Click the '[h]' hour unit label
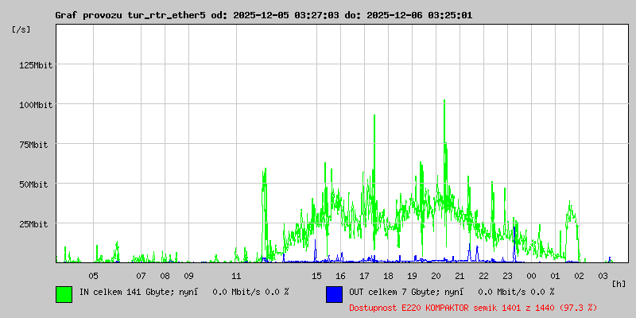 click(619, 283)
